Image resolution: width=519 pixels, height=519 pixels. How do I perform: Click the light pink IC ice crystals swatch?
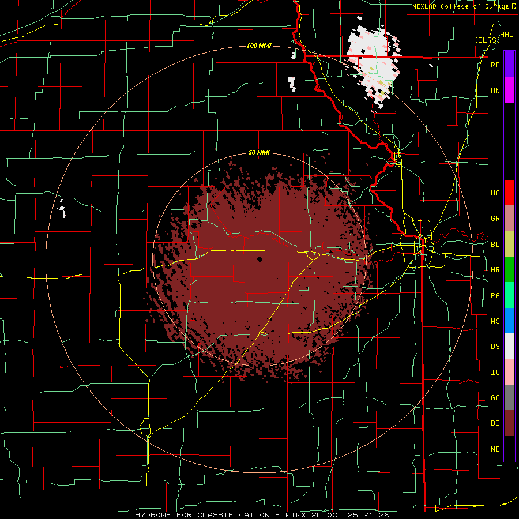coord(509,372)
